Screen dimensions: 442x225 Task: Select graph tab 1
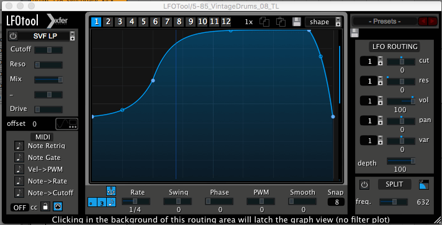(x=96, y=22)
